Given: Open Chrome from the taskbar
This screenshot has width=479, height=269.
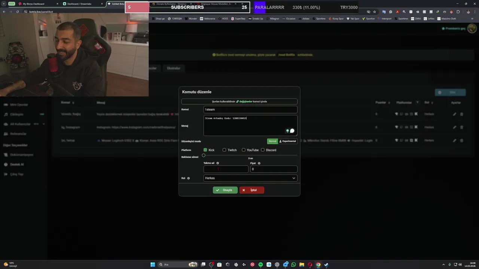Looking at the screenshot, I should 318,265.
